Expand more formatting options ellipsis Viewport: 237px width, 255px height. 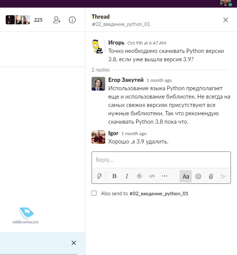(164, 176)
